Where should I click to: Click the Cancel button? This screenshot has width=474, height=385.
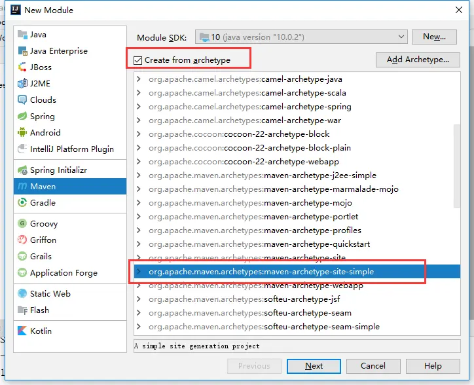tap(373, 366)
